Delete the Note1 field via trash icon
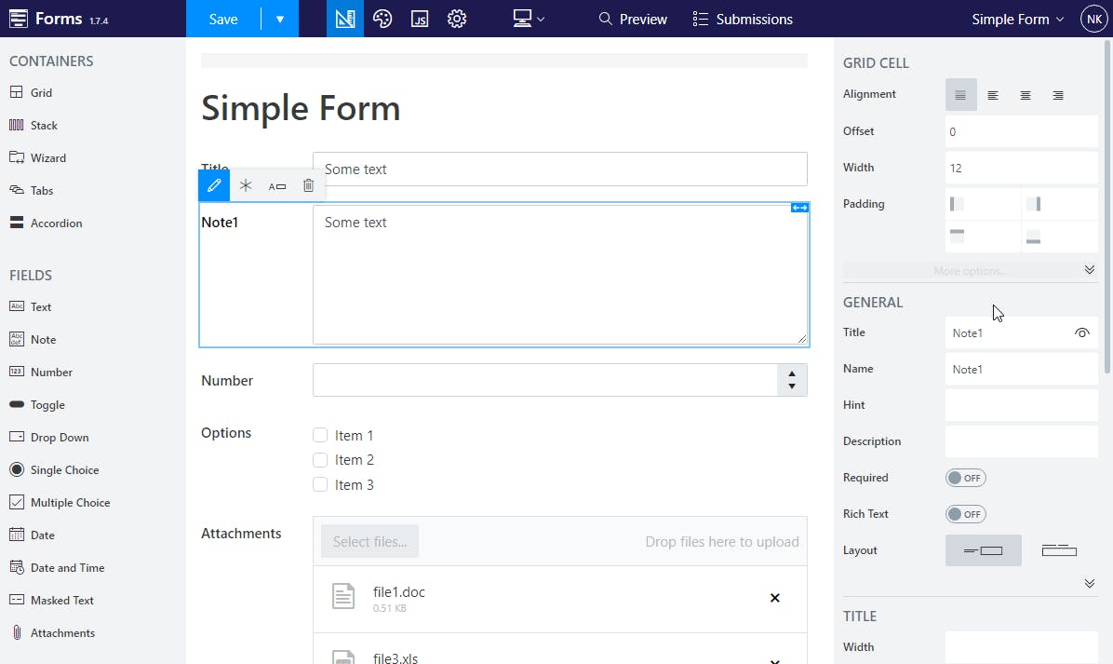 click(308, 184)
